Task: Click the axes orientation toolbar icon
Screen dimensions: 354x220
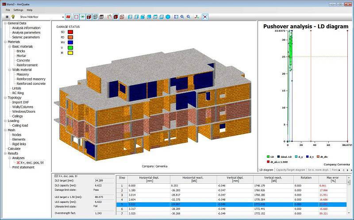Action: click(x=197, y=17)
